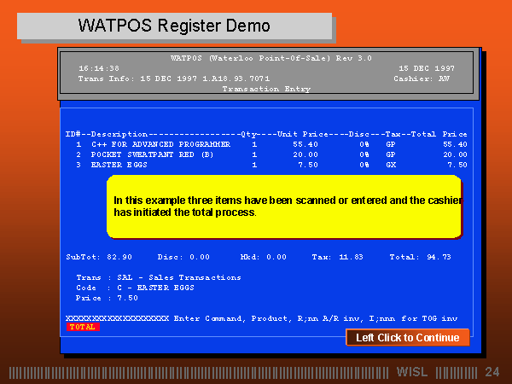Click the 16:14:38 clock in header
The height and width of the screenshot is (384, 512).
(99, 67)
